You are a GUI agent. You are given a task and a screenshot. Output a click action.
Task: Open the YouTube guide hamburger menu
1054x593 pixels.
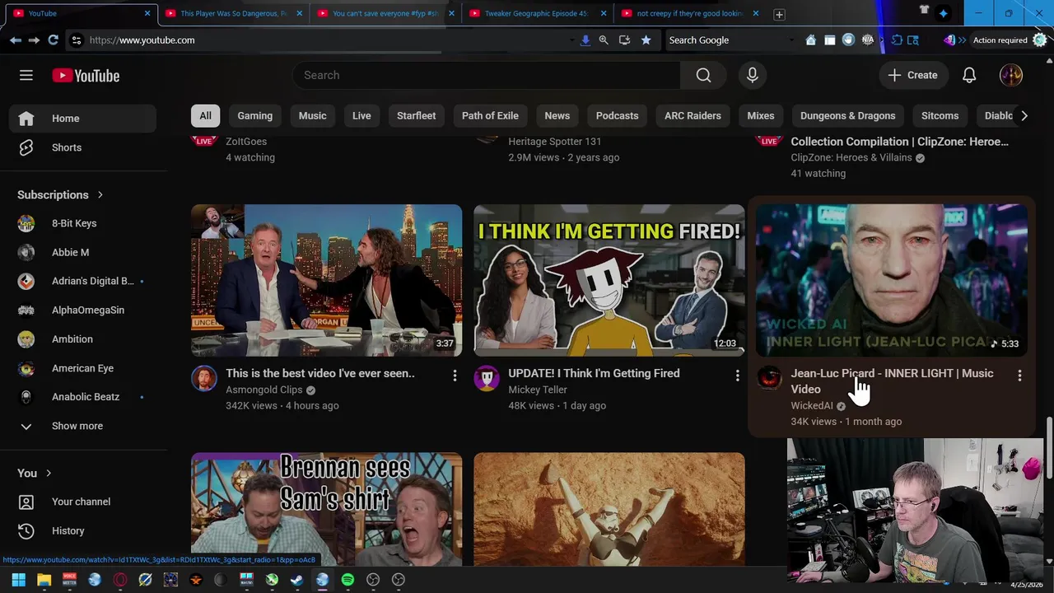coord(26,75)
